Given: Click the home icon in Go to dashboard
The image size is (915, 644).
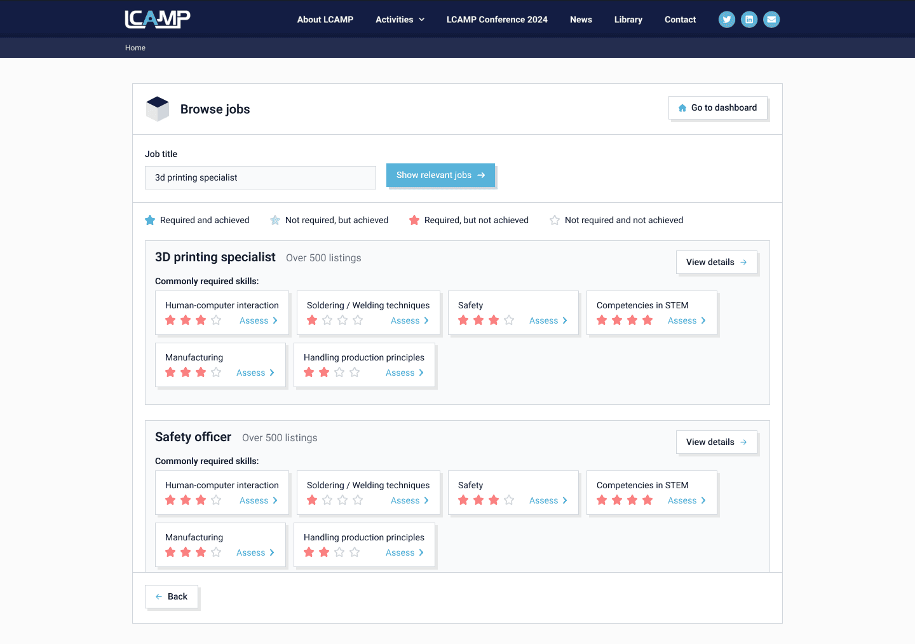Looking at the screenshot, I should pos(682,108).
